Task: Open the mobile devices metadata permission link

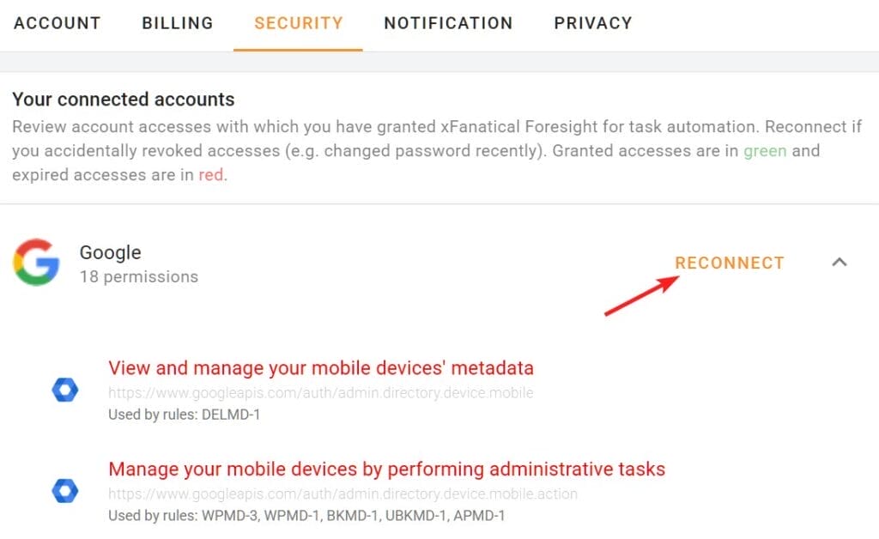Action: click(320, 367)
